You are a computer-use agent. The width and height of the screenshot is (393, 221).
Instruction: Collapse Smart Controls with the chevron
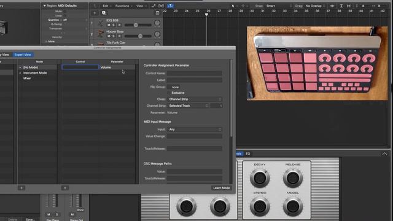tap(384, 153)
